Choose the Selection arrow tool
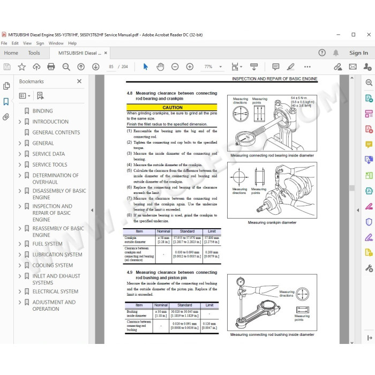 coord(145,67)
